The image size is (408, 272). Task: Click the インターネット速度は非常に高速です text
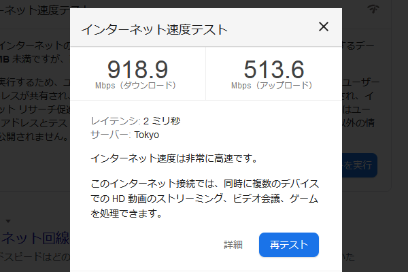click(174, 158)
